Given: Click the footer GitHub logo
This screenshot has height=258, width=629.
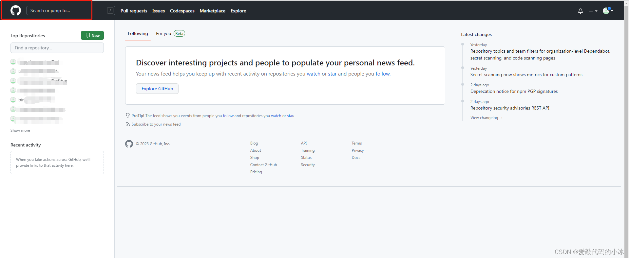Looking at the screenshot, I should [x=129, y=144].
